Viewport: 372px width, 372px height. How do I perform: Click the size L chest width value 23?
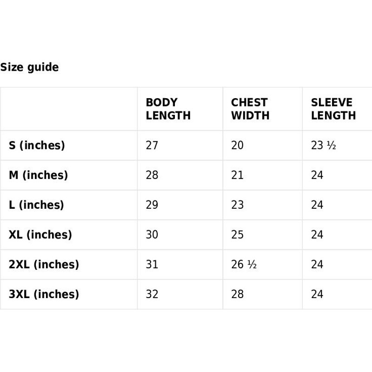click(237, 205)
